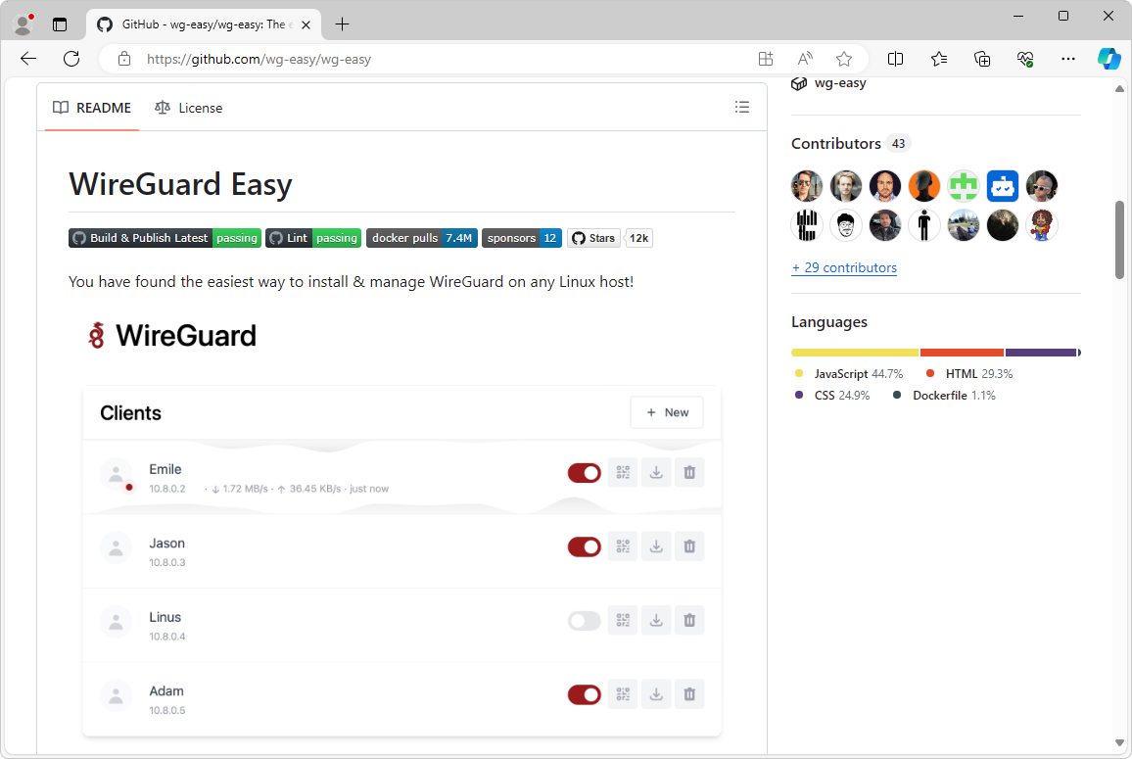The image size is (1132, 759).
Task: Click the New client button
Action: click(x=667, y=412)
